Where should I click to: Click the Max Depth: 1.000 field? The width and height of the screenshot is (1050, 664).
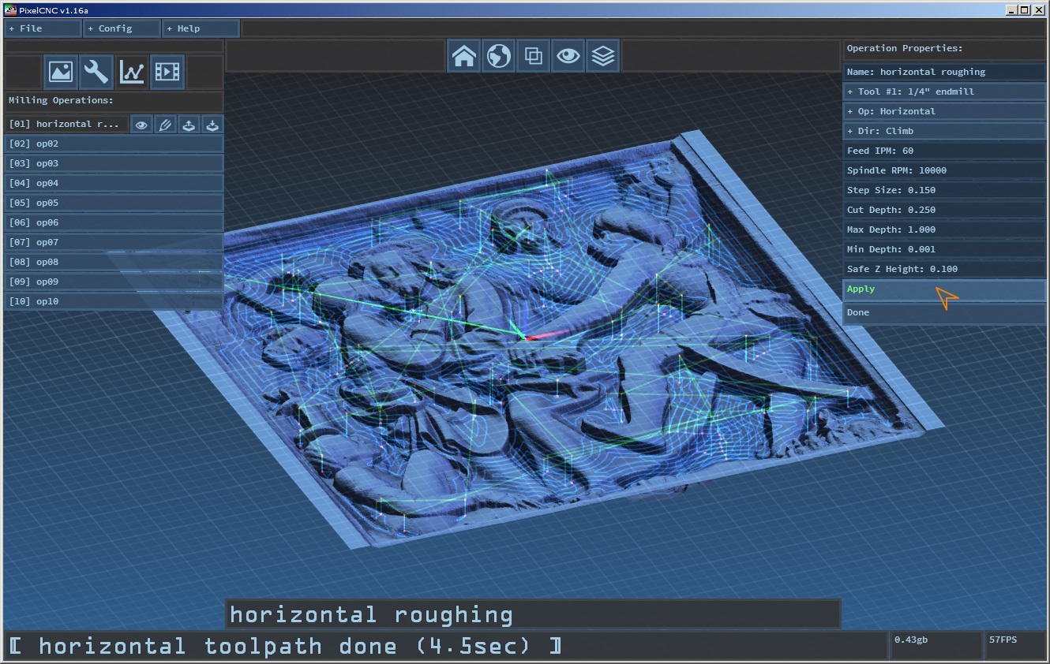point(944,229)
